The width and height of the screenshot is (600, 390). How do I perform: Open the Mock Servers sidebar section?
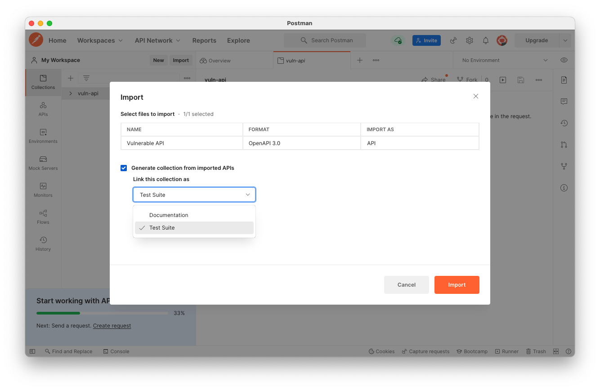(x=43, y=162)
